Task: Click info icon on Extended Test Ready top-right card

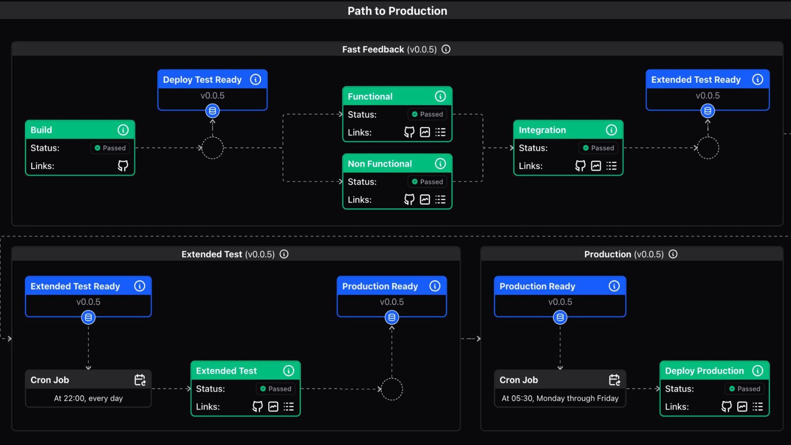Action: click(x=757, y=80)
